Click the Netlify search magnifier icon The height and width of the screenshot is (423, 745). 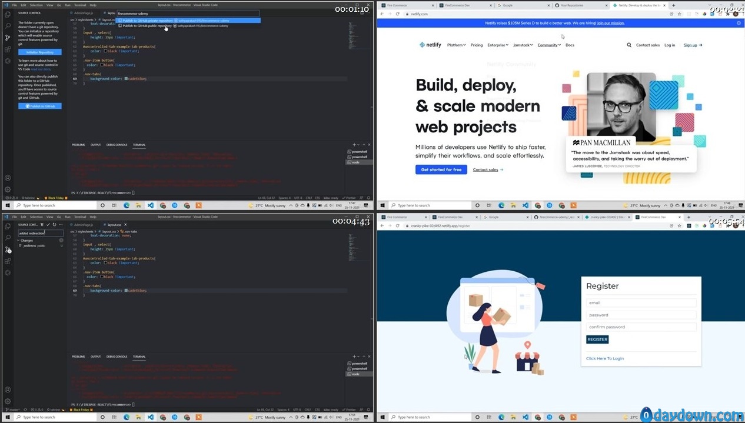coord(629,45)
